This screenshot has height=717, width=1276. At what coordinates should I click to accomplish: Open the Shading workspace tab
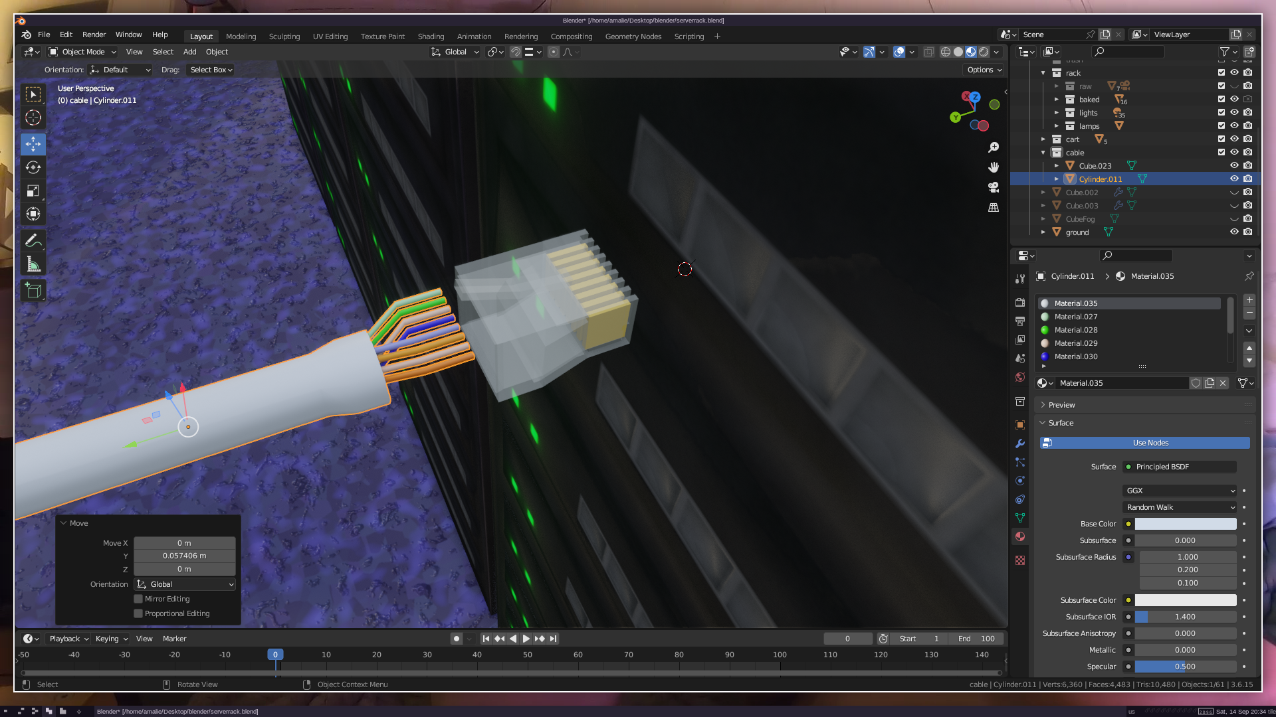(431, 37)
